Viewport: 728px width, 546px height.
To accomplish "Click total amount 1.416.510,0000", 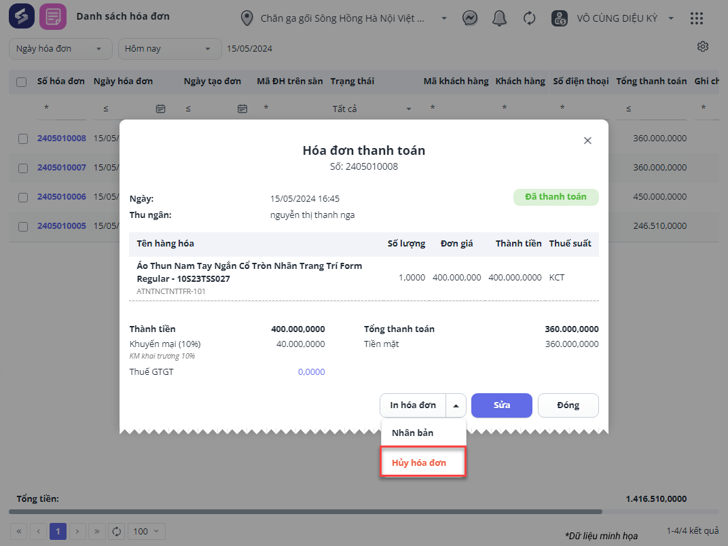I will pos(656,499).
